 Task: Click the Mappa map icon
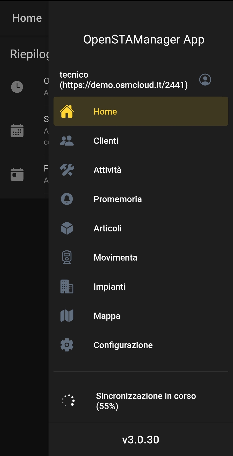[67, 316]
